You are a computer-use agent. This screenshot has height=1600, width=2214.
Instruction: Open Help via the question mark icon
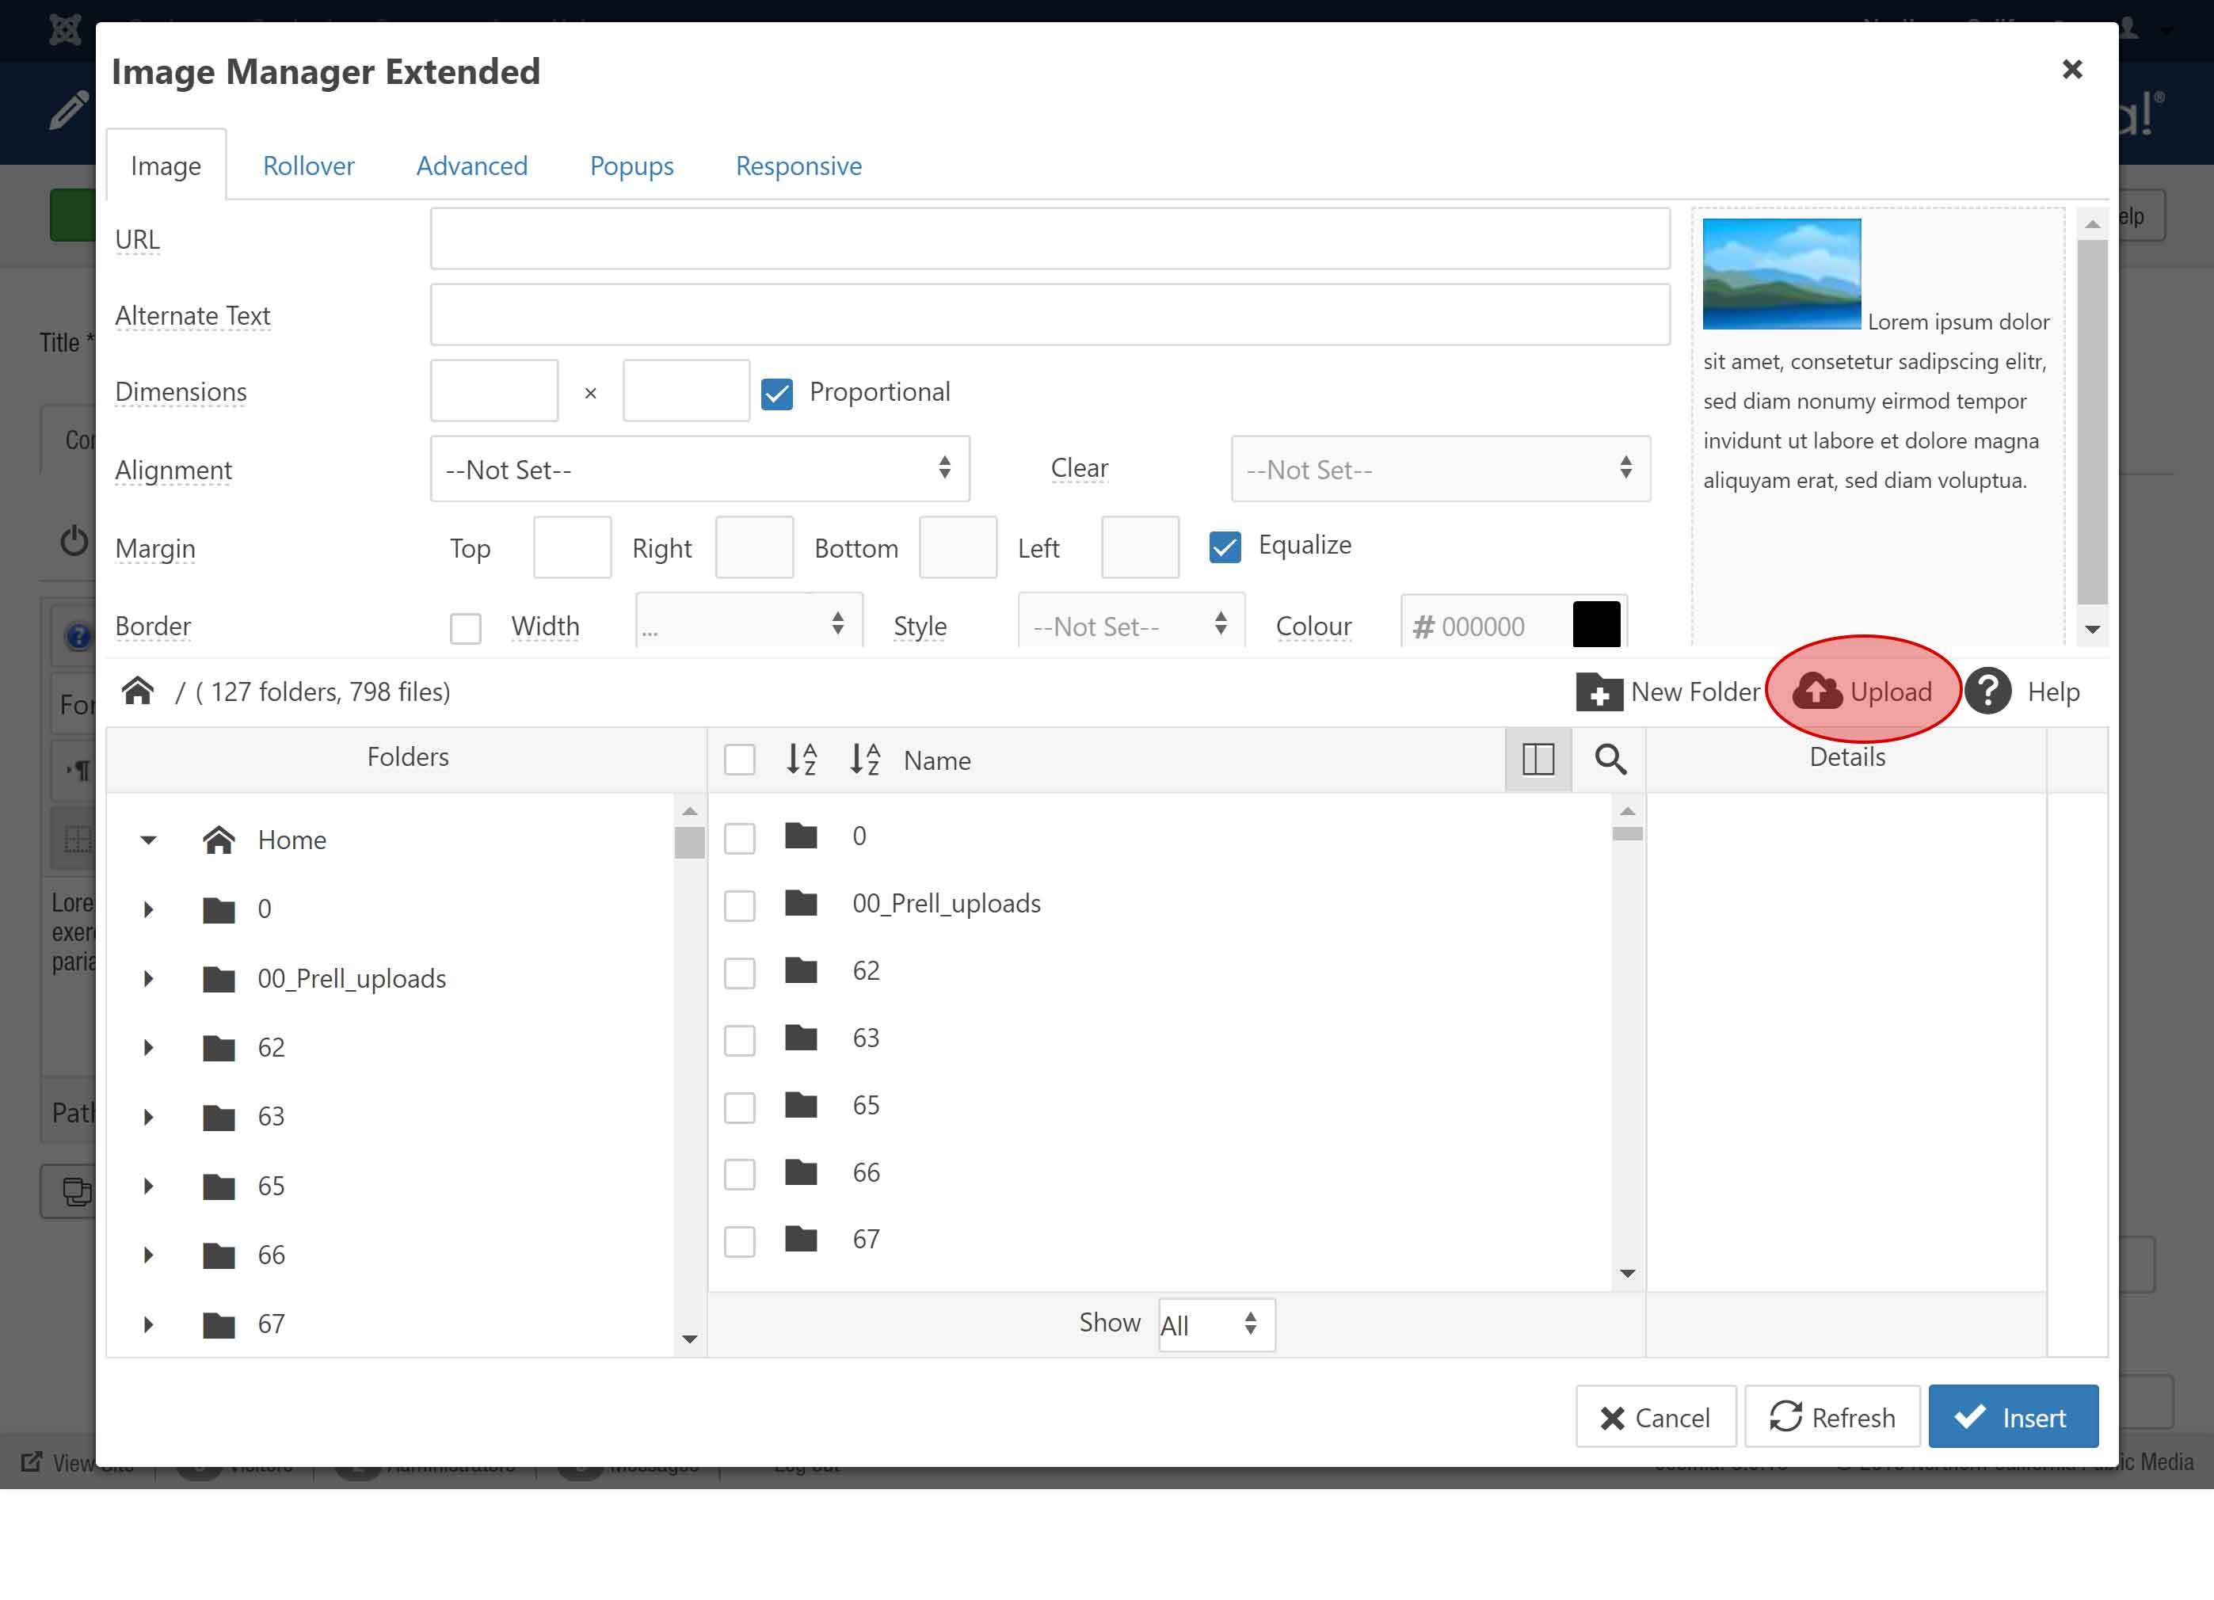tap(1987, 691)
